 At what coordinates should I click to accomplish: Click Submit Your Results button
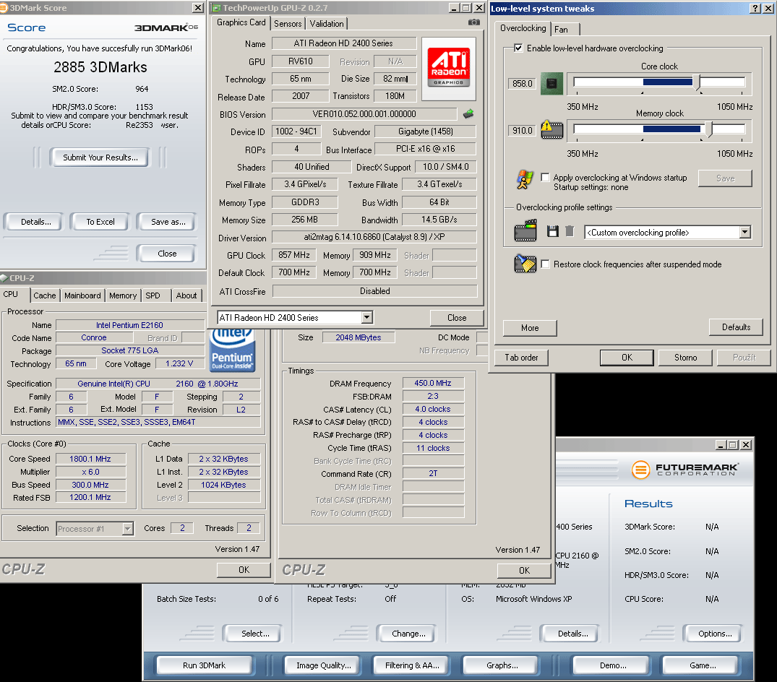[x=100, y=157]
